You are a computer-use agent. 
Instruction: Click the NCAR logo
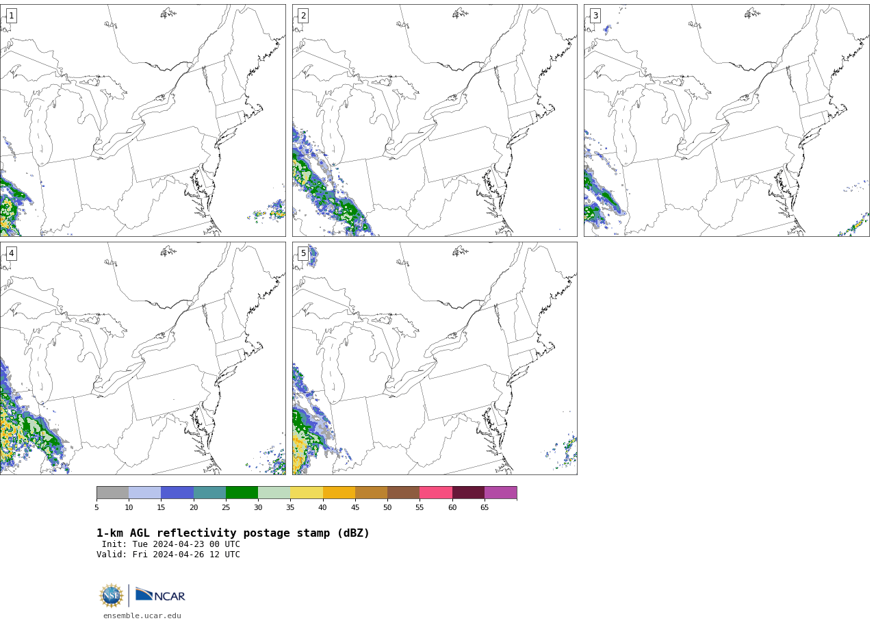160,595
